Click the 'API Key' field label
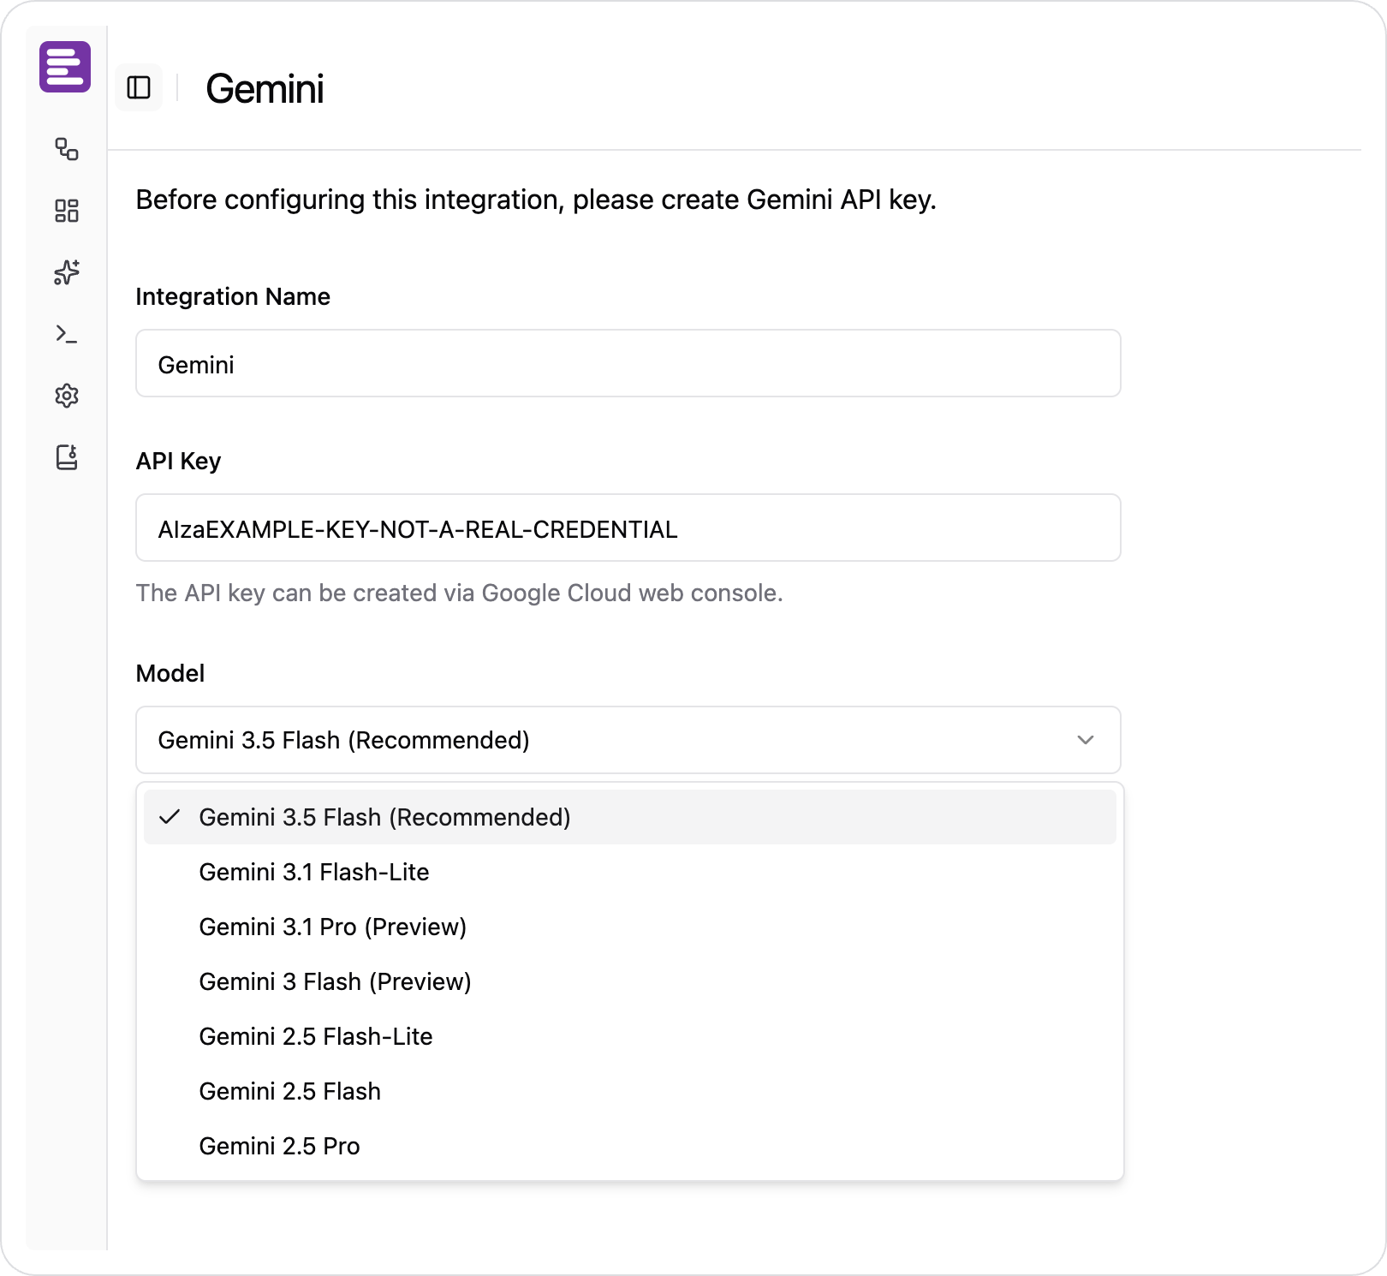This screenshot has width=1387, height=1276. point(178,461)
